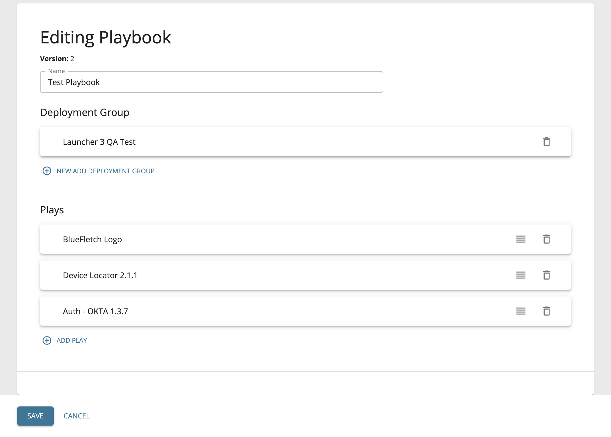Select the Auth - OKTA 1.3.7 play text

(95, 311)
